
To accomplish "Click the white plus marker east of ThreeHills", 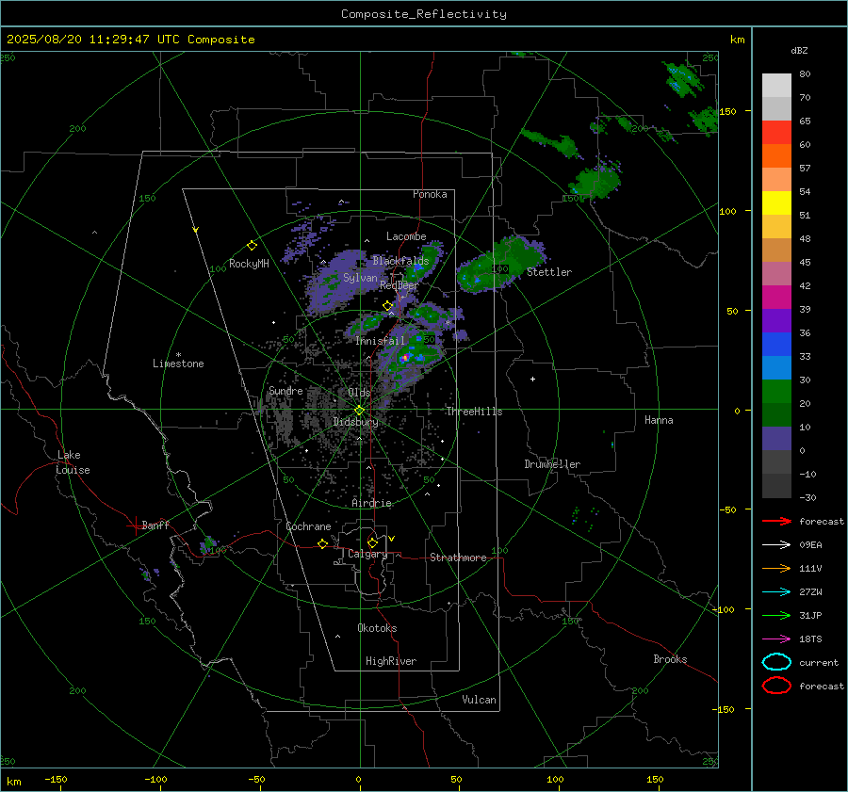I will click(532, 379).
